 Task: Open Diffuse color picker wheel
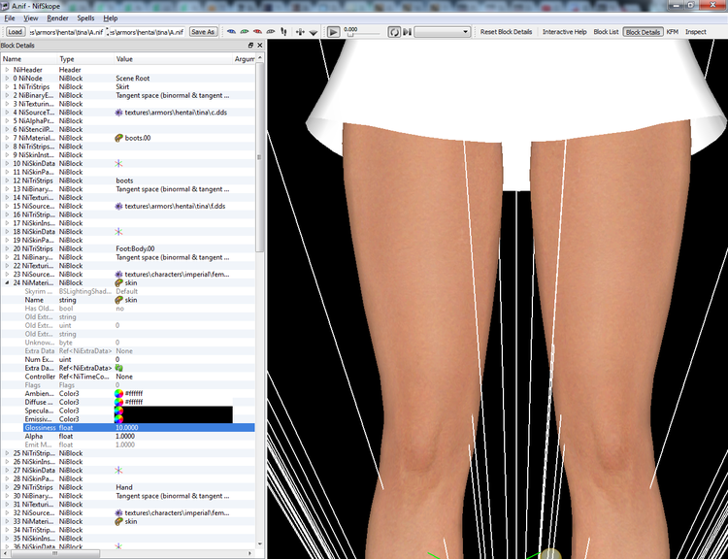click(118, 402)
